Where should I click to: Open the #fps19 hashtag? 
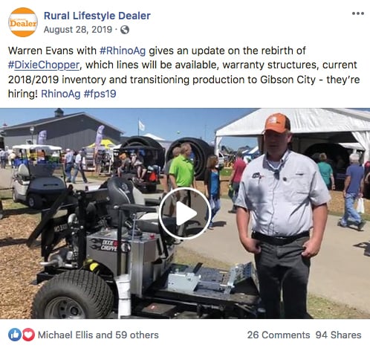(x=100, y=94)
